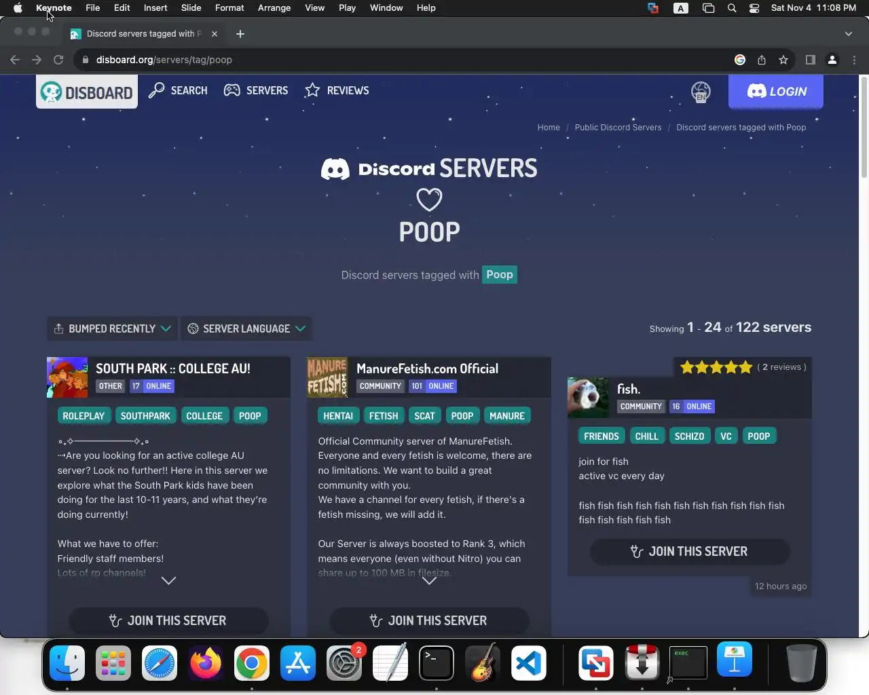This screenshot has height=695, width=869.
Task: Open the fish. server thumbnail
Action: coord(588,398)
